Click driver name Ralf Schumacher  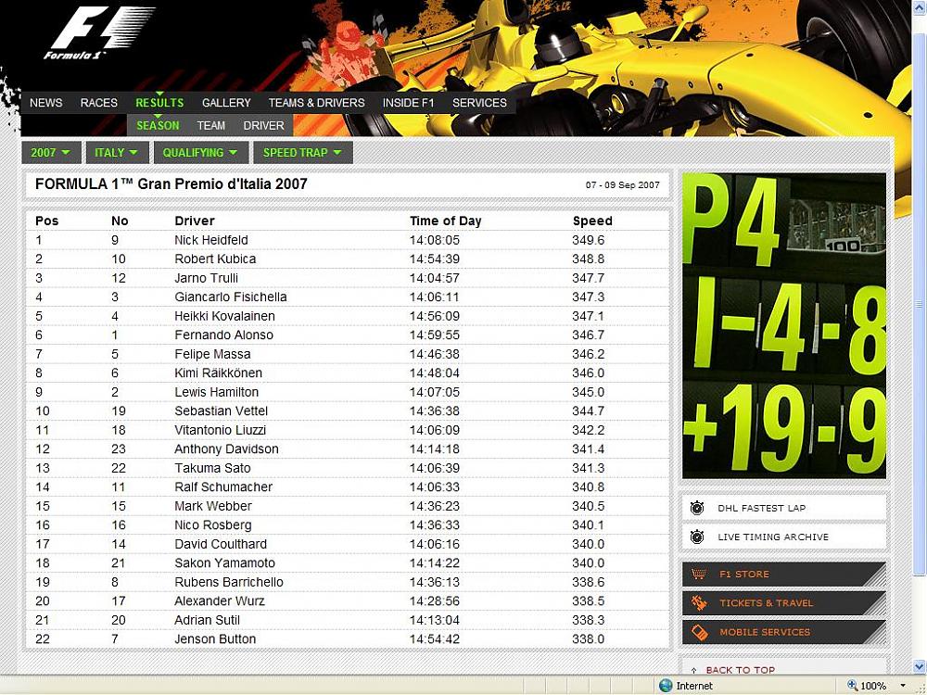click(223, 487)
